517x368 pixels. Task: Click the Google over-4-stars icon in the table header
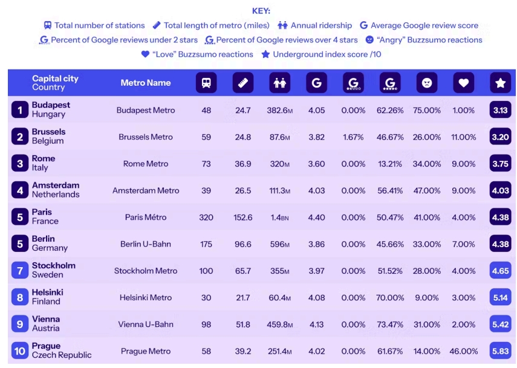point(390,83)
